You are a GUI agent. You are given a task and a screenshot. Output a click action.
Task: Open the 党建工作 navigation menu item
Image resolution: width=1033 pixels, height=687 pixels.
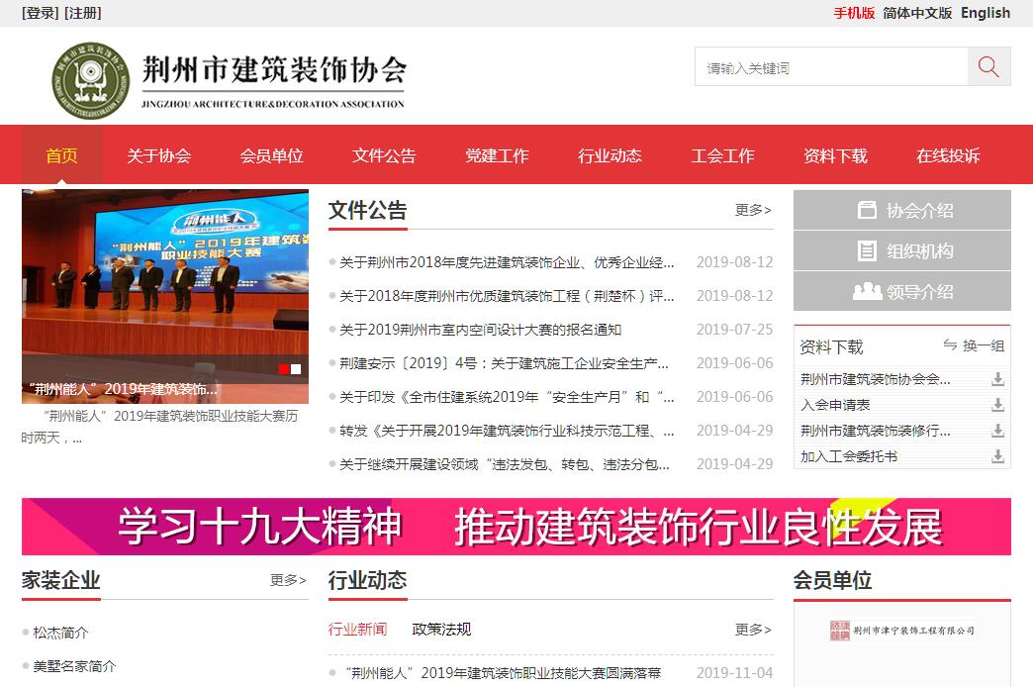(x=497, y=155)
